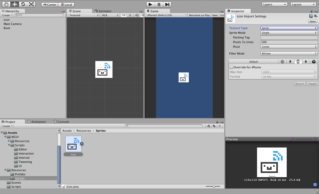Open the Filter Mode dropdown
The width and height of the screenshot is (319, 194).
[289, 53]
